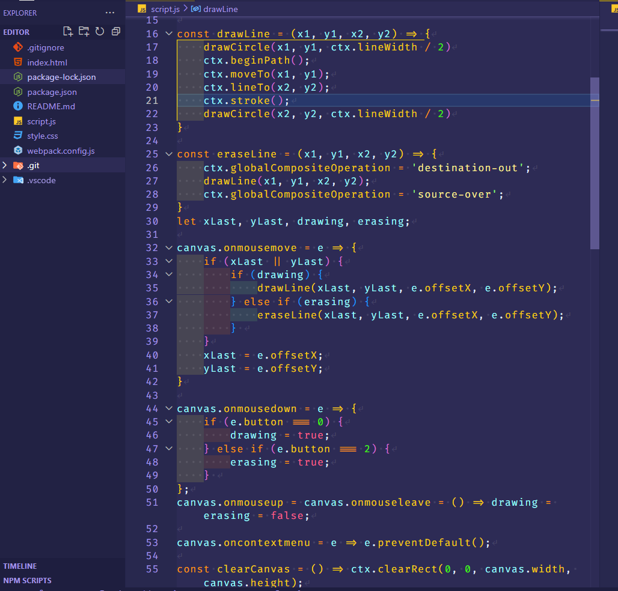This screenshot has height=591, width=618.
Task: Click canvas.oncontextmenu on line 53
Action: click(x=243, y=542)
